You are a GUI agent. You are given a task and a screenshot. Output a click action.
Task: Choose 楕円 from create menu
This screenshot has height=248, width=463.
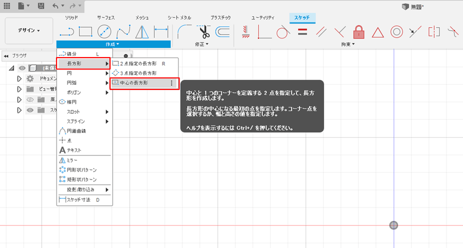[84, 102]
